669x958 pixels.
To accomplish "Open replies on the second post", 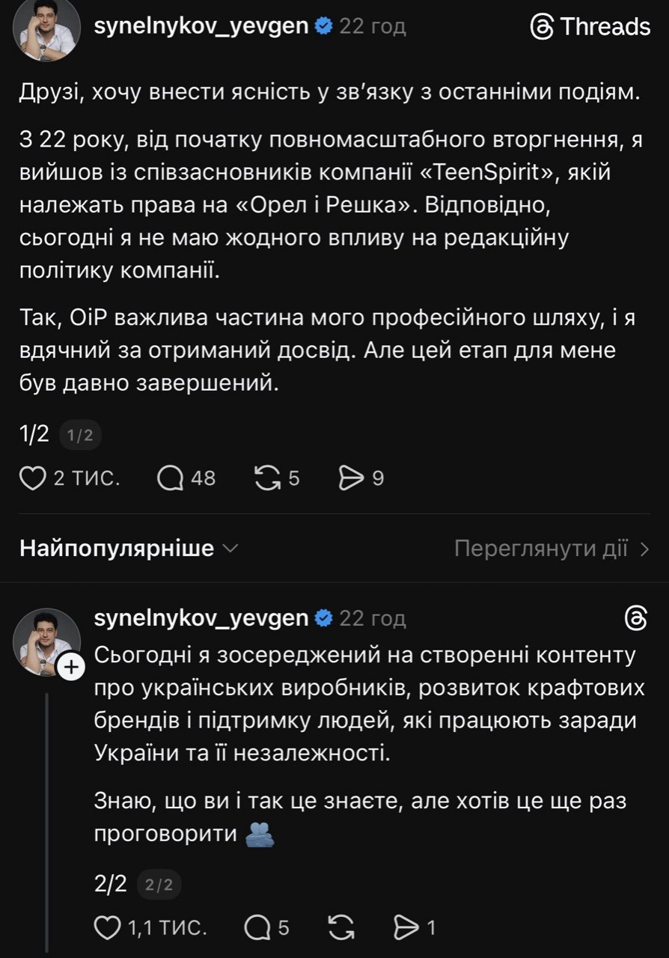I will pyautogui.click(x=257, y=928).
